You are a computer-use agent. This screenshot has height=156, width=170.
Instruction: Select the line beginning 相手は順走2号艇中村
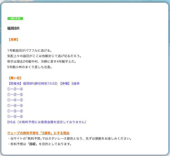coord(42,62)
